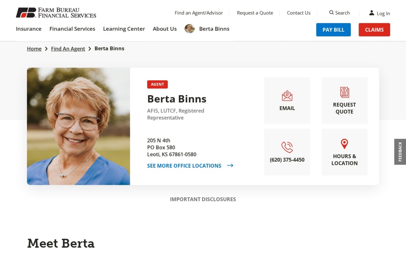Click the breadcrumb chevron after Find An Agent
Screen dimensions: 406x253
click(x=90, y=49)
